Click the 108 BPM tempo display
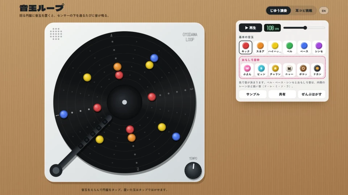Viewport: 348px width, 195px height. [272, 28]
